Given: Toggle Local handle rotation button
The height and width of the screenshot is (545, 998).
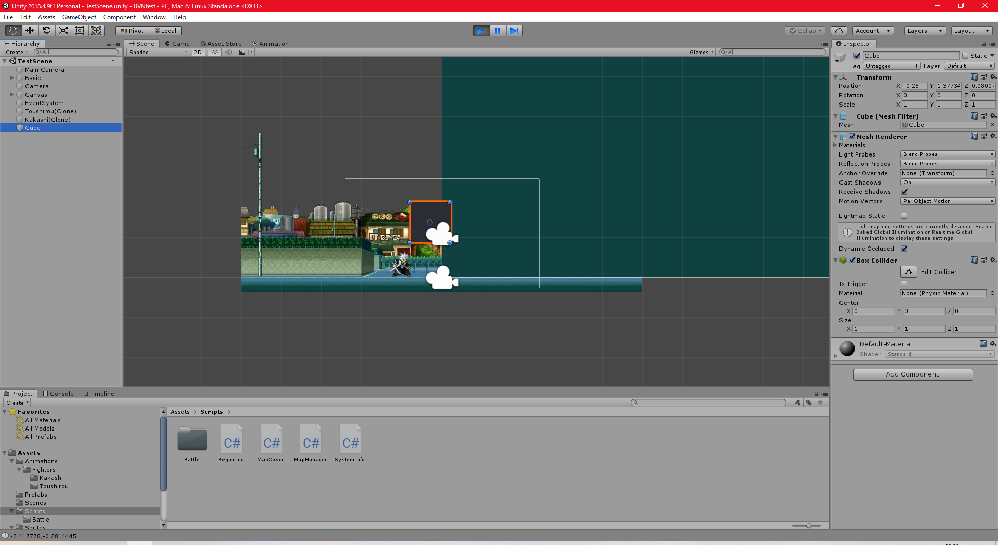Looking at the screenshot, I should (x=166, y=31).
